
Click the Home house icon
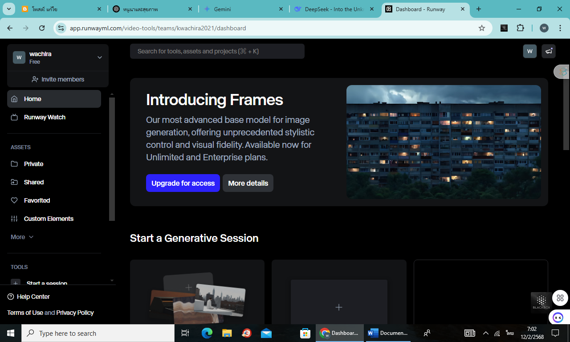point(14,99)
